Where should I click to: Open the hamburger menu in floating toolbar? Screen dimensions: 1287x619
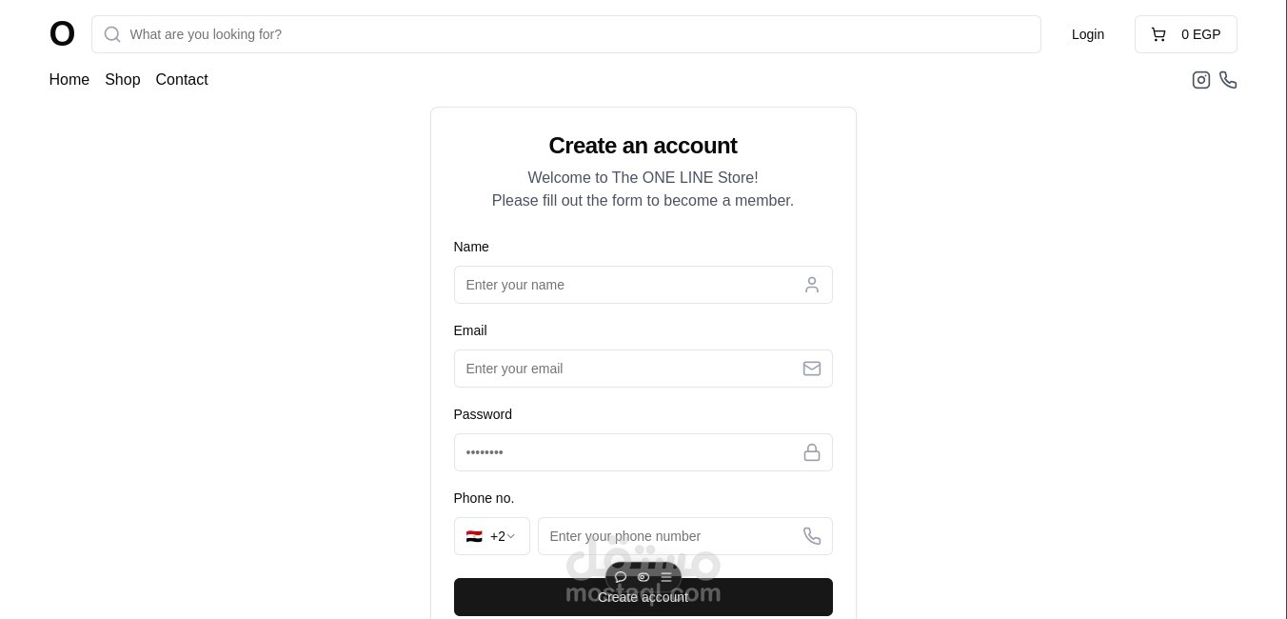click(x=666, y=577)
